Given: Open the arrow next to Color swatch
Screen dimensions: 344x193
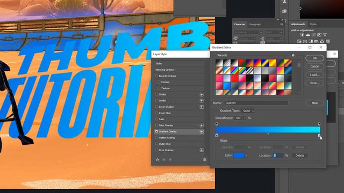Looking at the screenshot, I should pos(246,155).
